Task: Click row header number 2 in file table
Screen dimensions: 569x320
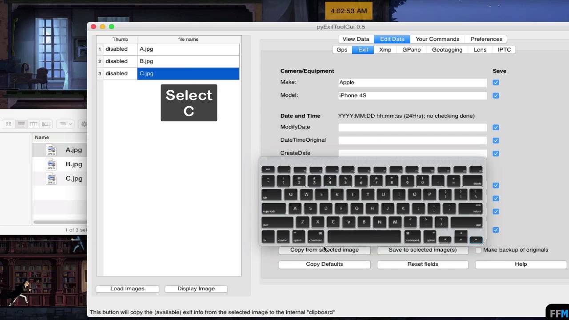Action: 100,61
